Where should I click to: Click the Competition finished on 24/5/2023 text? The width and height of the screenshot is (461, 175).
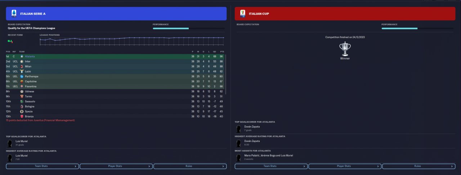(x=345, y=37)
